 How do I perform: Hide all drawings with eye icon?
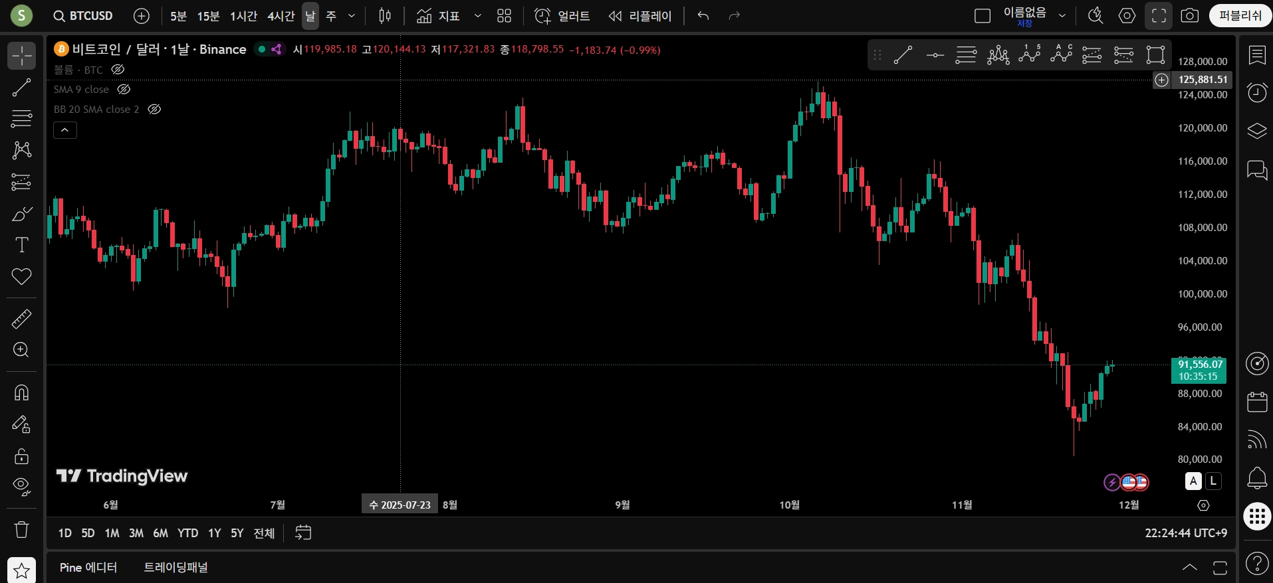click(21, 487)
